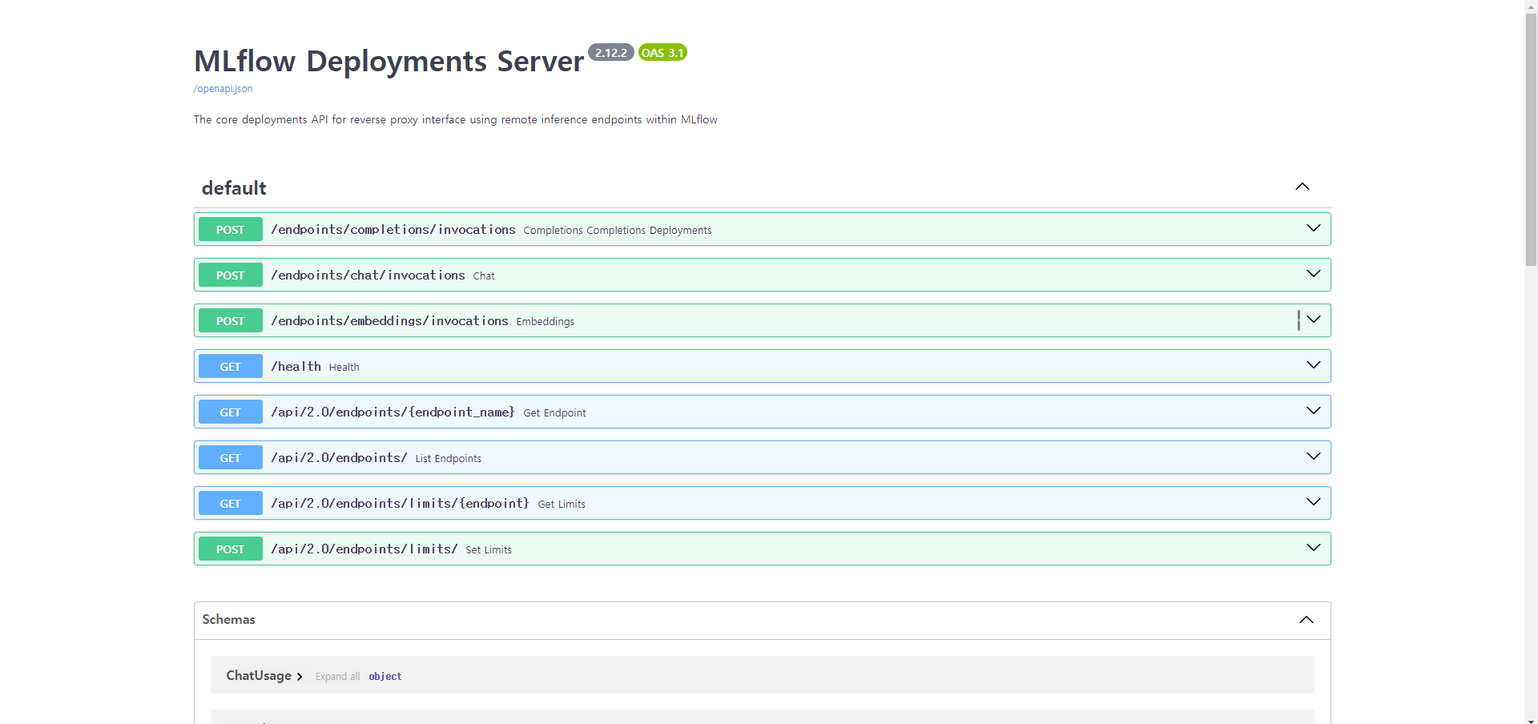Click POST badge for Set Limits
The width and height of the screenshot is (1538, 724).
[x=231, y=549]
